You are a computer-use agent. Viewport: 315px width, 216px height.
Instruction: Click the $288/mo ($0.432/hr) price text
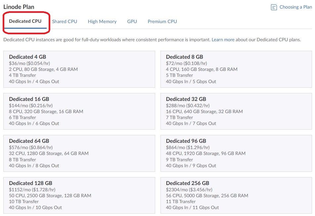click(188, 106)
